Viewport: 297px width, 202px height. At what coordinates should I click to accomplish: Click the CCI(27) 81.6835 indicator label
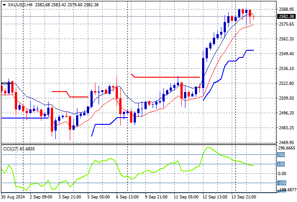[19, 149]
